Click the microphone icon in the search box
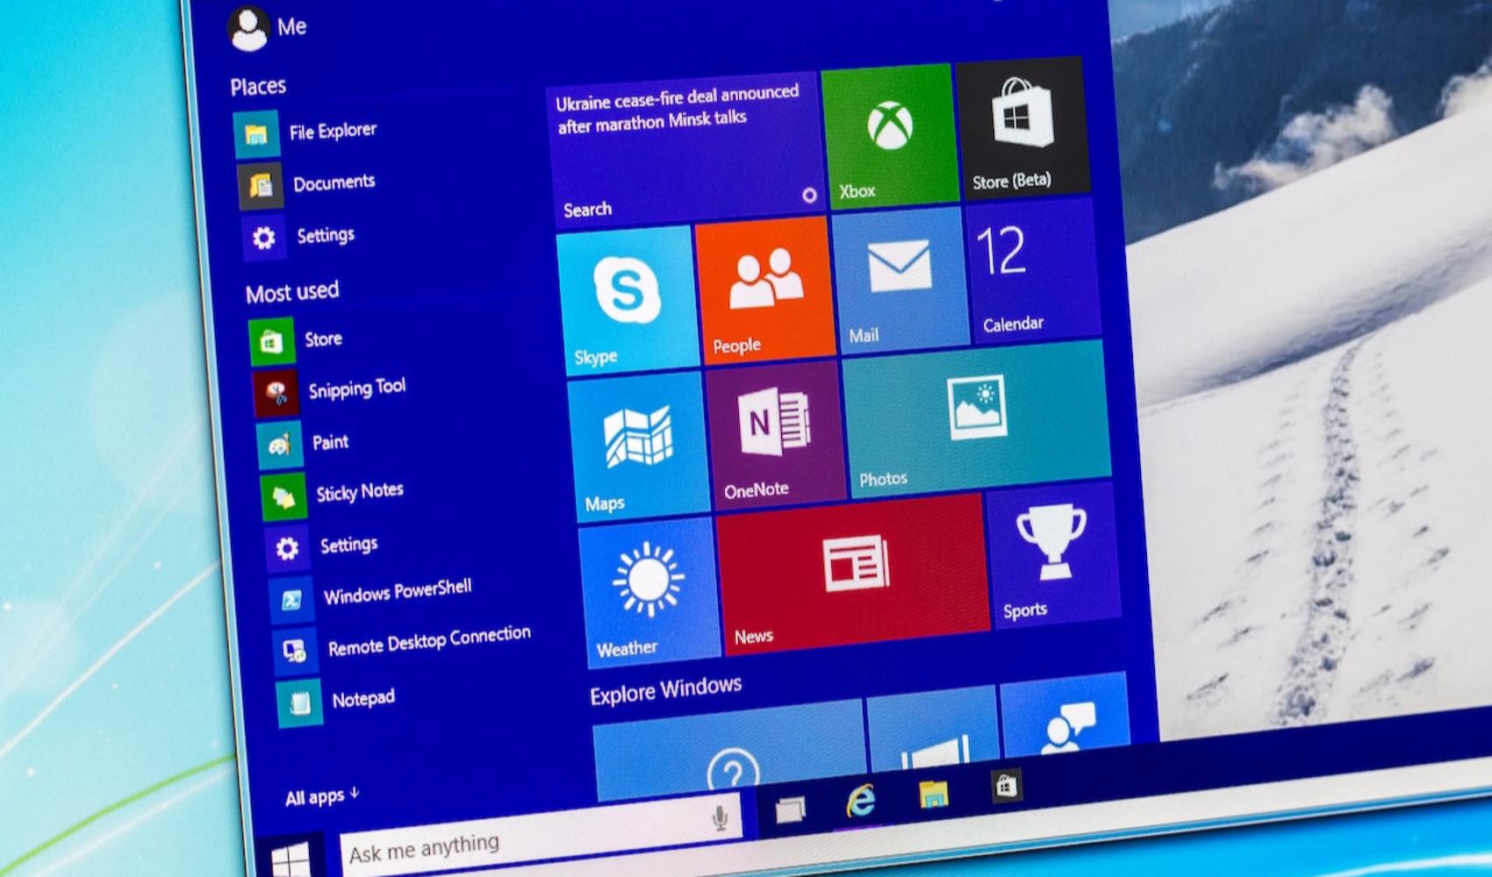Screen dimensions: 1492x877 (x=720, y=818)
